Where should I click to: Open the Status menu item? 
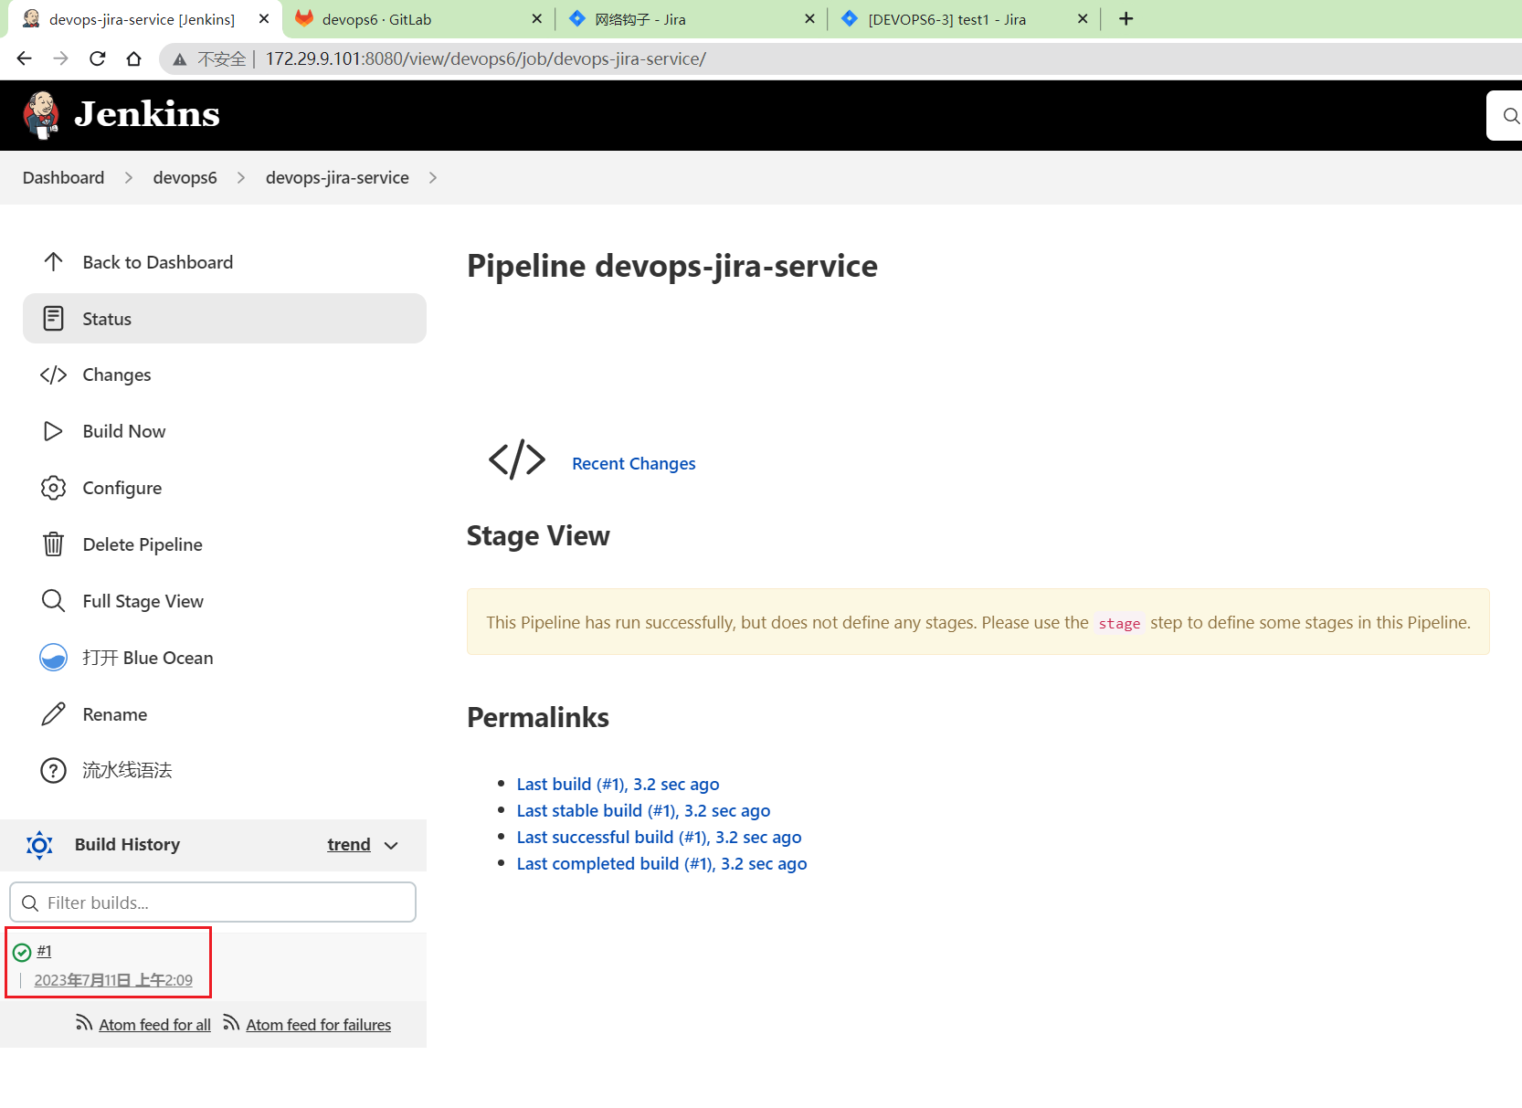click(225, 319)
